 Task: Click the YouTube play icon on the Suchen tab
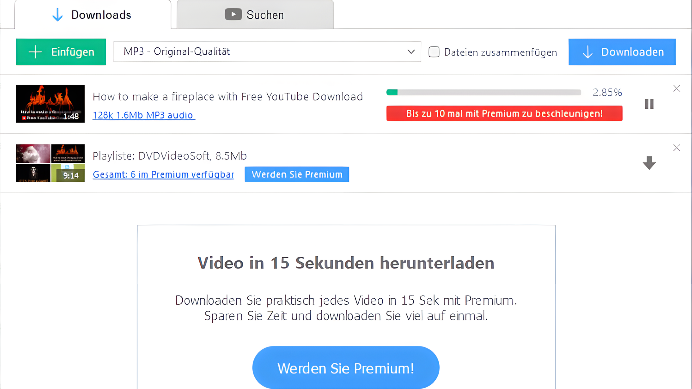point(233,14)
